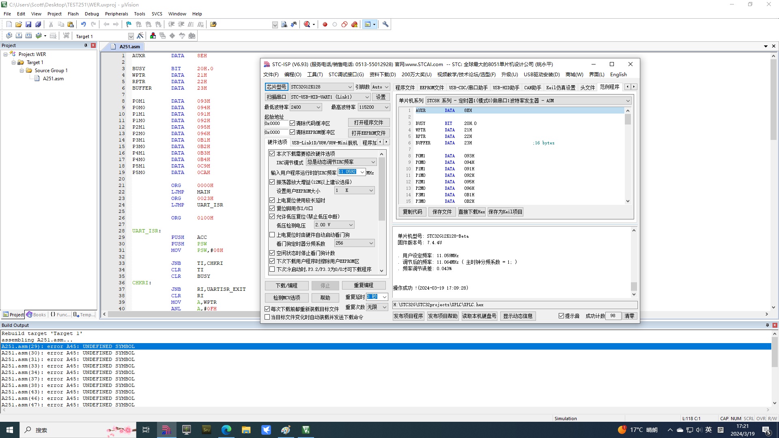This screenshot has height=438, width=779.
Task: Click the Project tree expand icon
Action: click(x=4, y=54)
